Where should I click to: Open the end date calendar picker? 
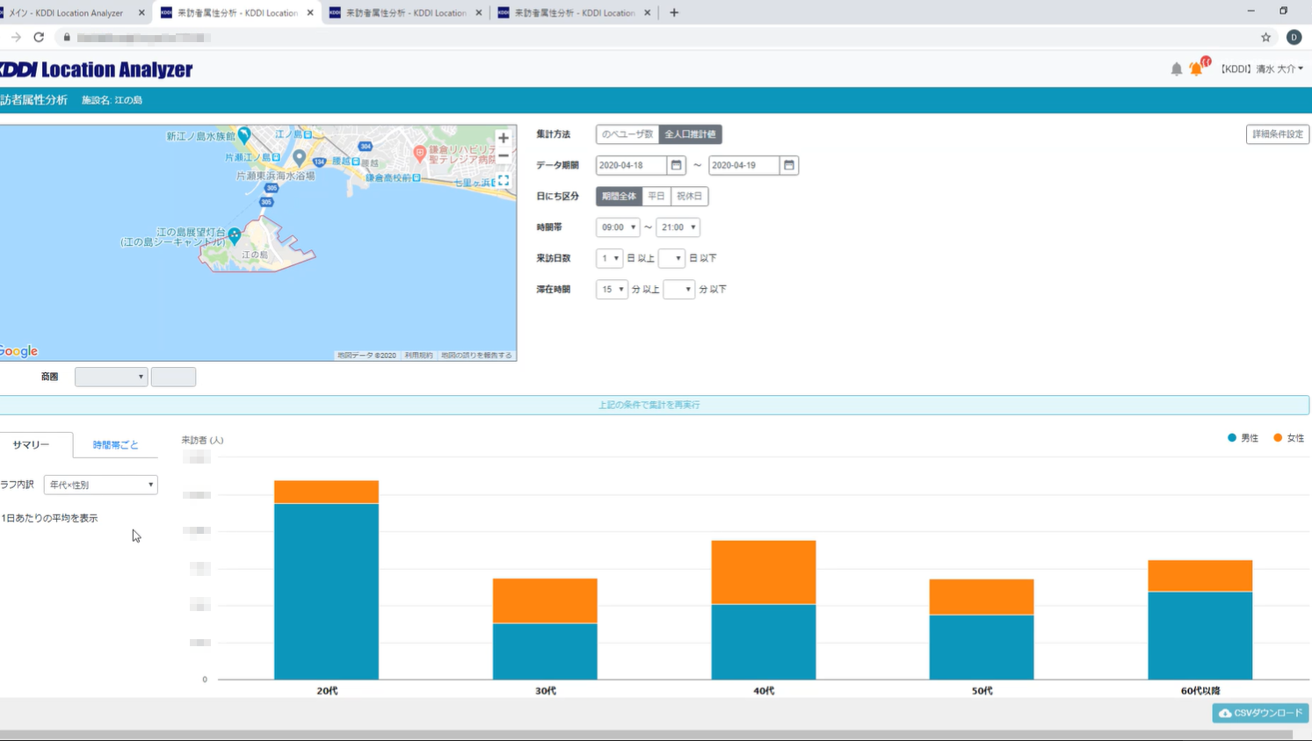pyautogui.click(x=789, y=165)
